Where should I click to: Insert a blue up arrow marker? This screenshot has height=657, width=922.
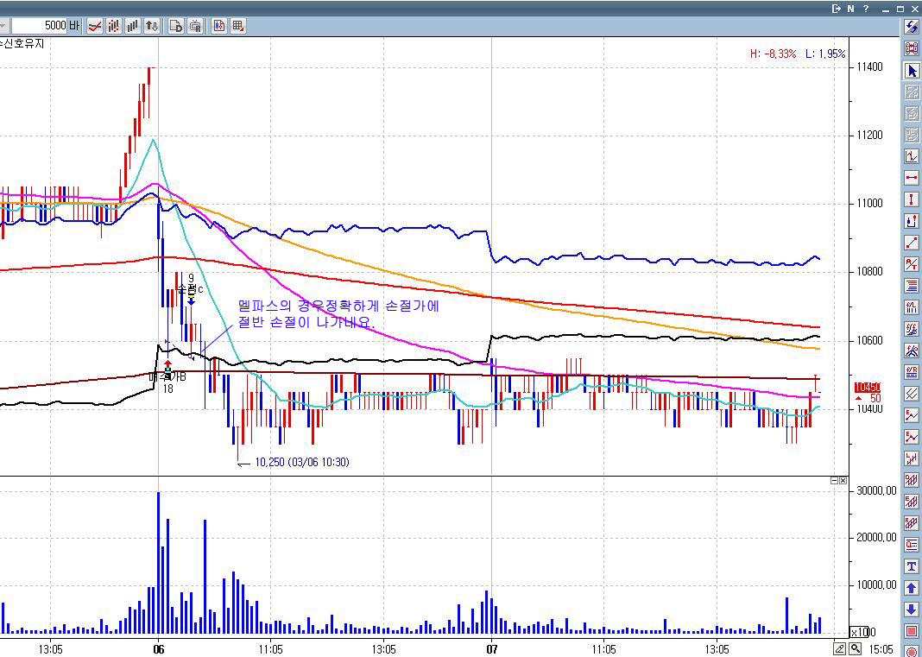(912, 588)
